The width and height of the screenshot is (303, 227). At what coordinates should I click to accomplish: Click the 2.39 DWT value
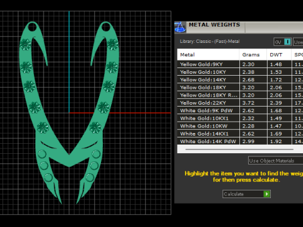tap(276, 103)
